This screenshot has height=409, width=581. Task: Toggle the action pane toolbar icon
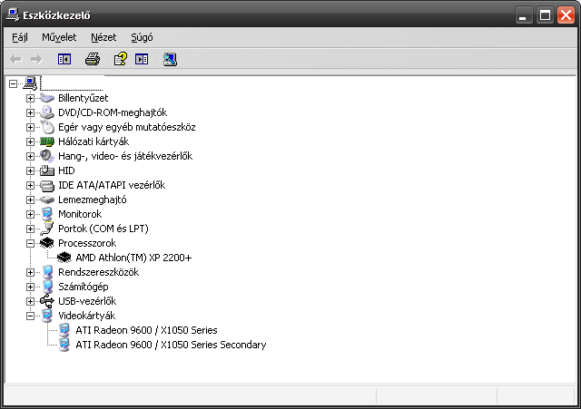click(142, 59)
